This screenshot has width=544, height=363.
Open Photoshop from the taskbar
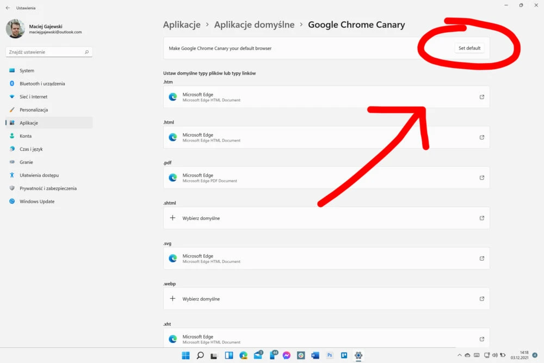tap(330, 355)
